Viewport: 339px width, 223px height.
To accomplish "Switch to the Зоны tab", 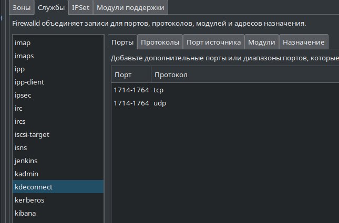I will click(22, 8).
